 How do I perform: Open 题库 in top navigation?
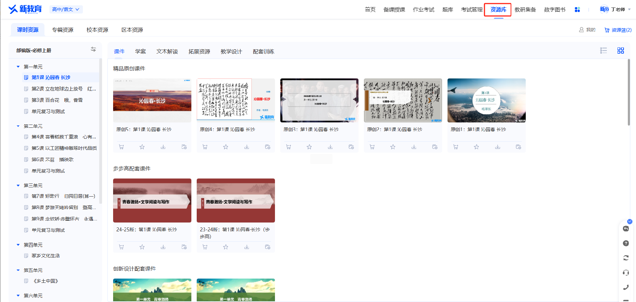447,10
